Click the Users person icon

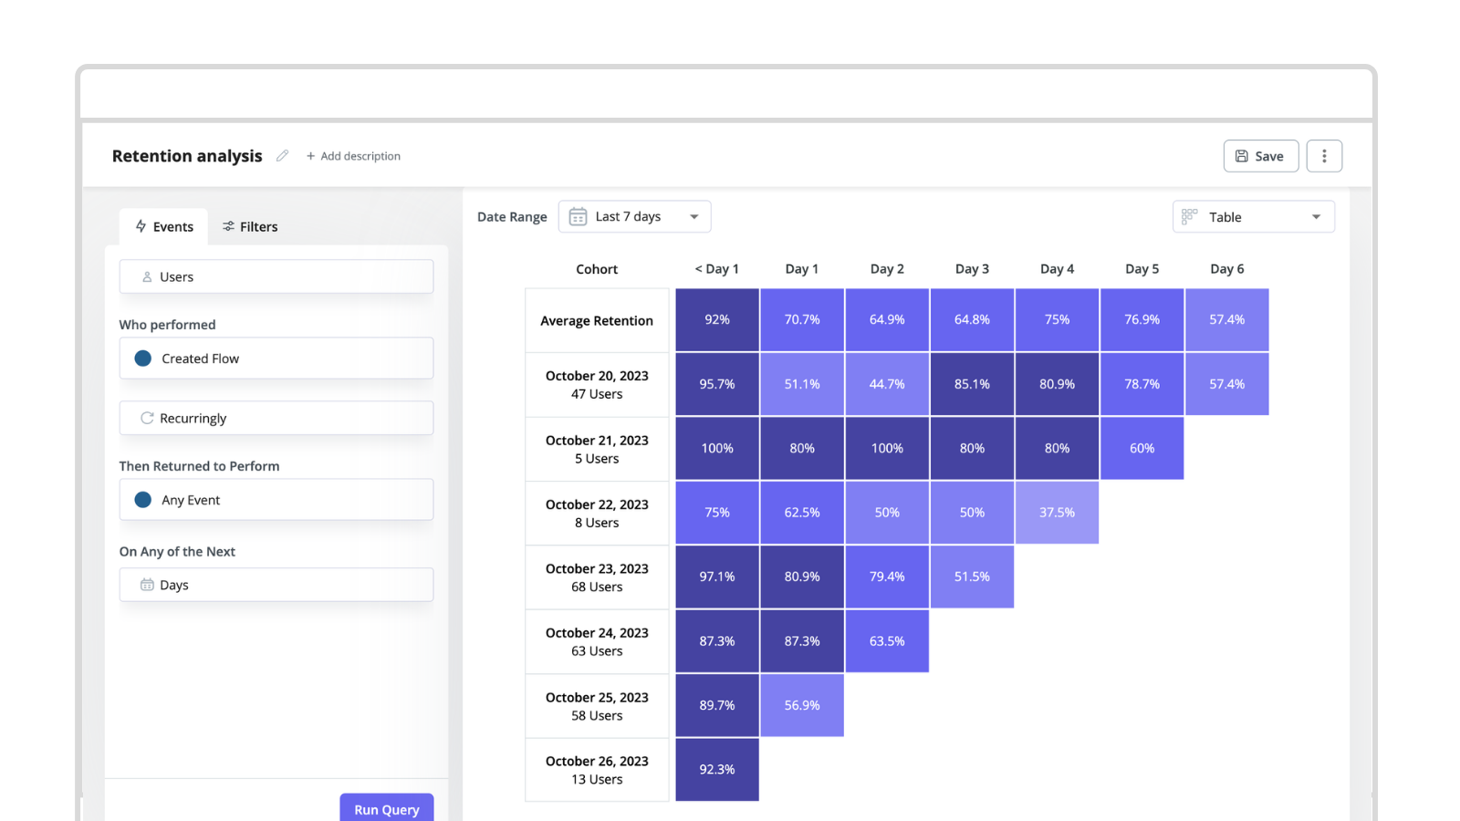click(148, 276)
